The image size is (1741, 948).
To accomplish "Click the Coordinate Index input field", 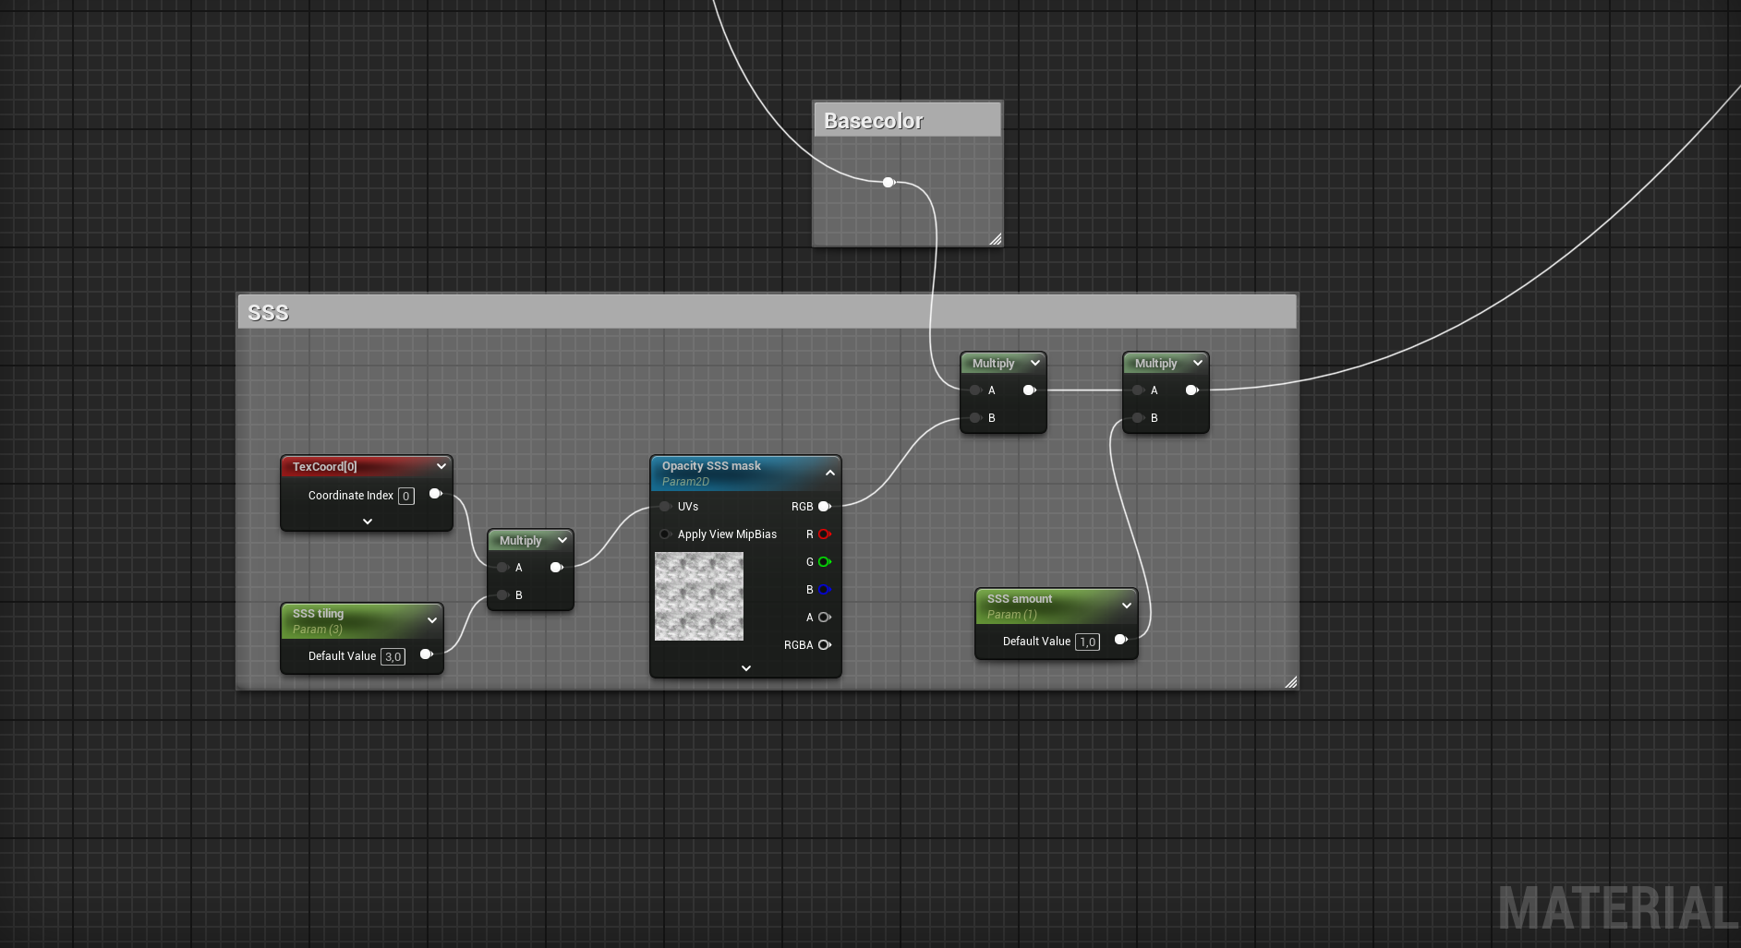I will tap(405, 496).
